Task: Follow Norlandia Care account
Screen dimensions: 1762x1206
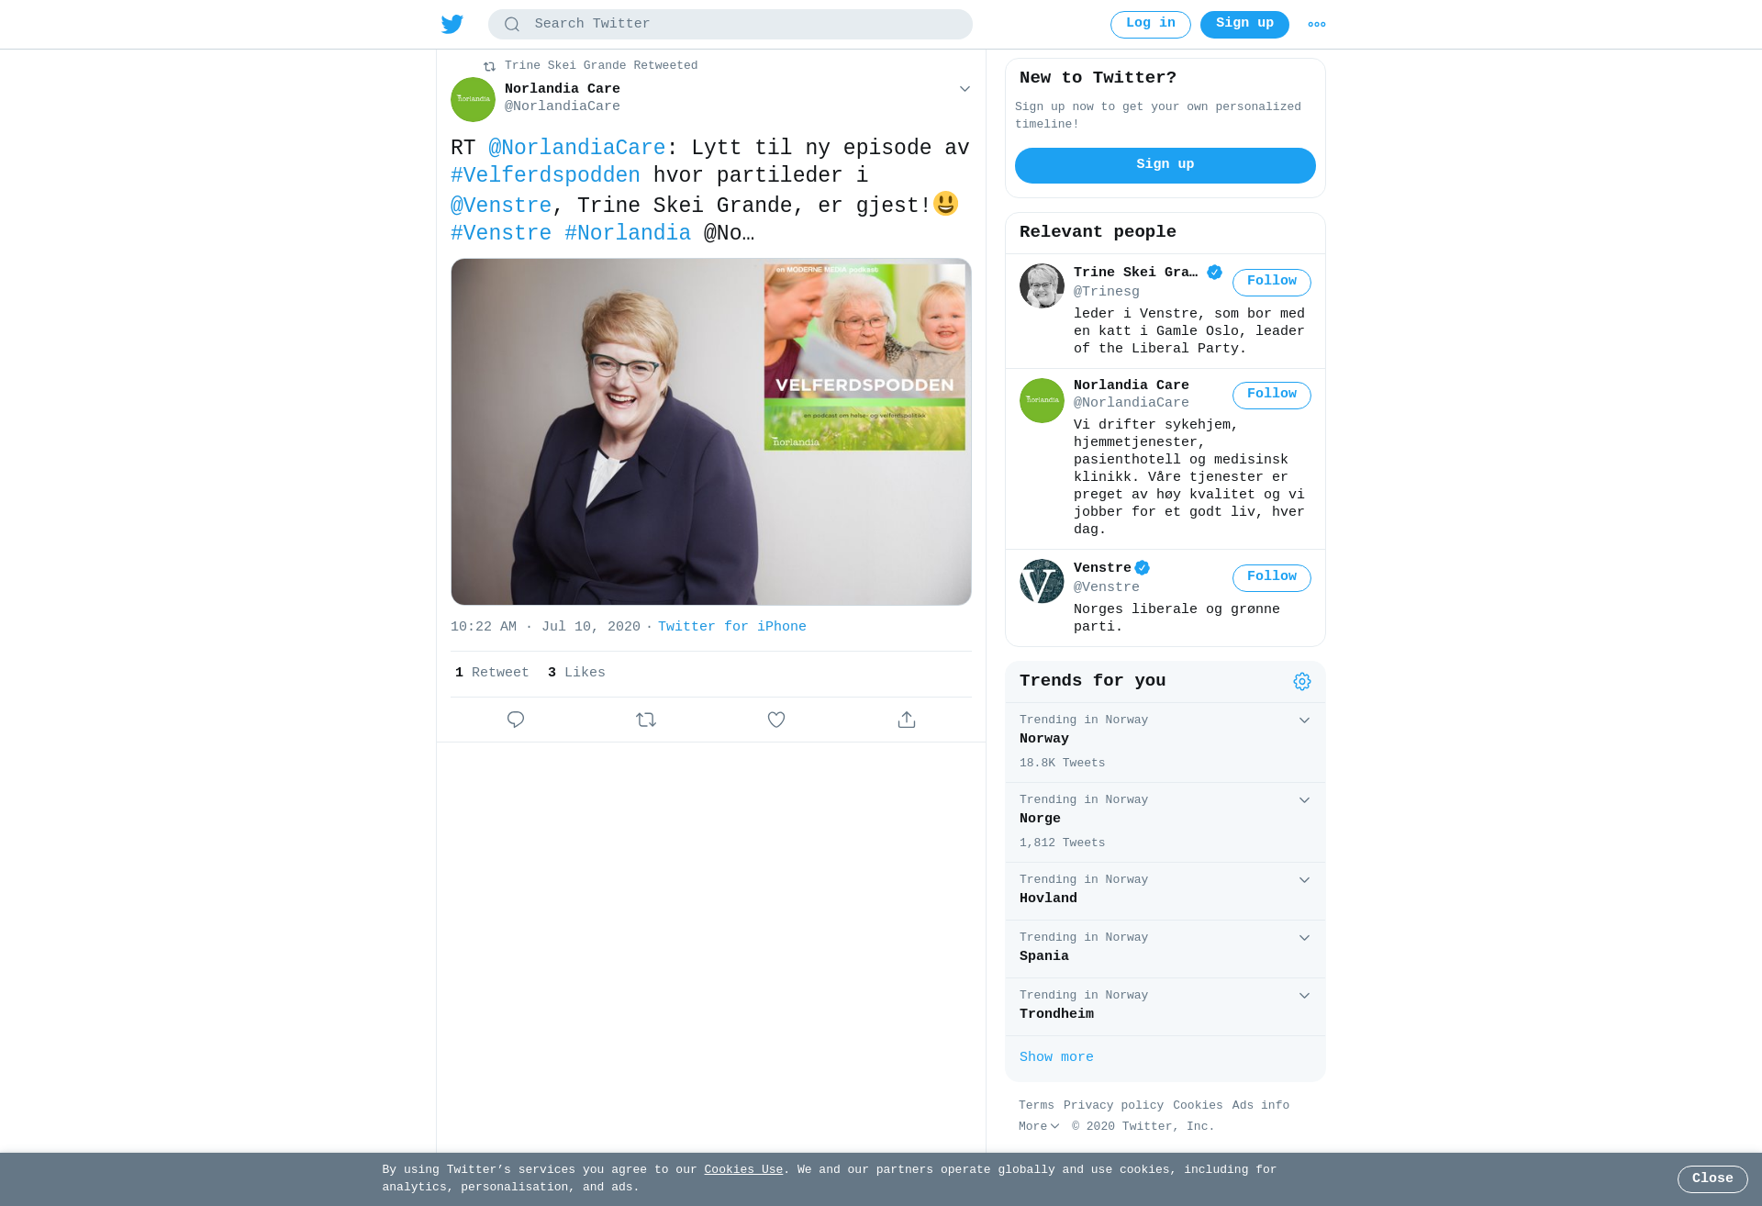Action: (x=1272, y=395)
